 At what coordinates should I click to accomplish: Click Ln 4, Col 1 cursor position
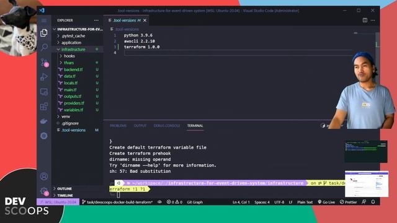[241, 202]
